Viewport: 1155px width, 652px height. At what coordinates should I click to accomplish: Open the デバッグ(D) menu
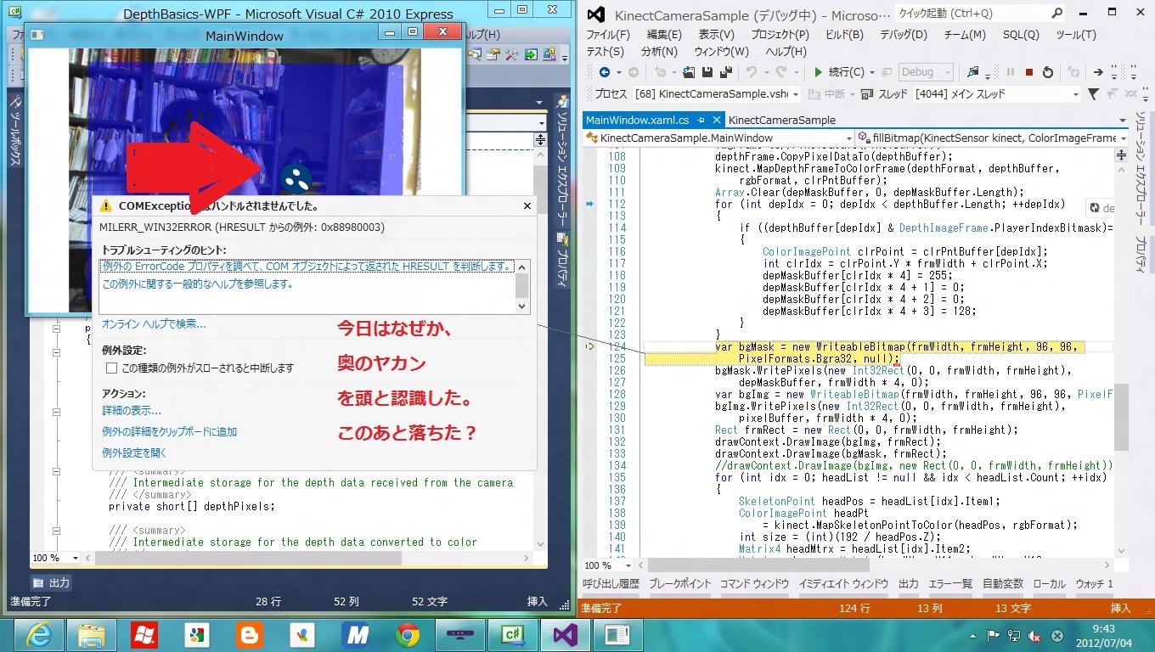tap(903, 35)
